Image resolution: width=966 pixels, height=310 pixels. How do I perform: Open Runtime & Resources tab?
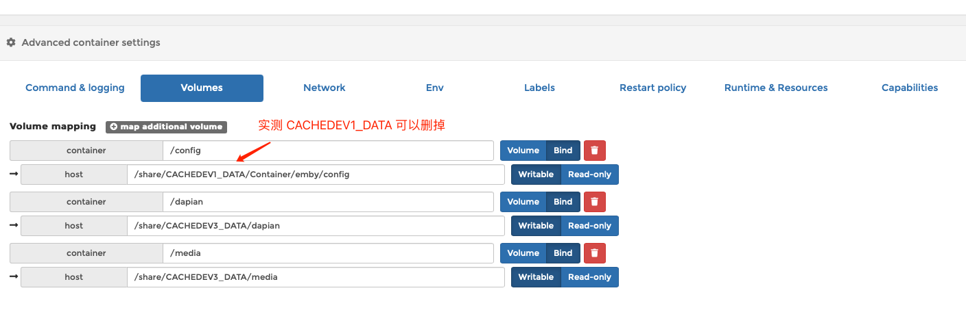tap(776, 88)
